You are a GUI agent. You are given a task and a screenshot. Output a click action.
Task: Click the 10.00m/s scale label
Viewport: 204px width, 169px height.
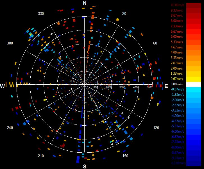(178, 5)
